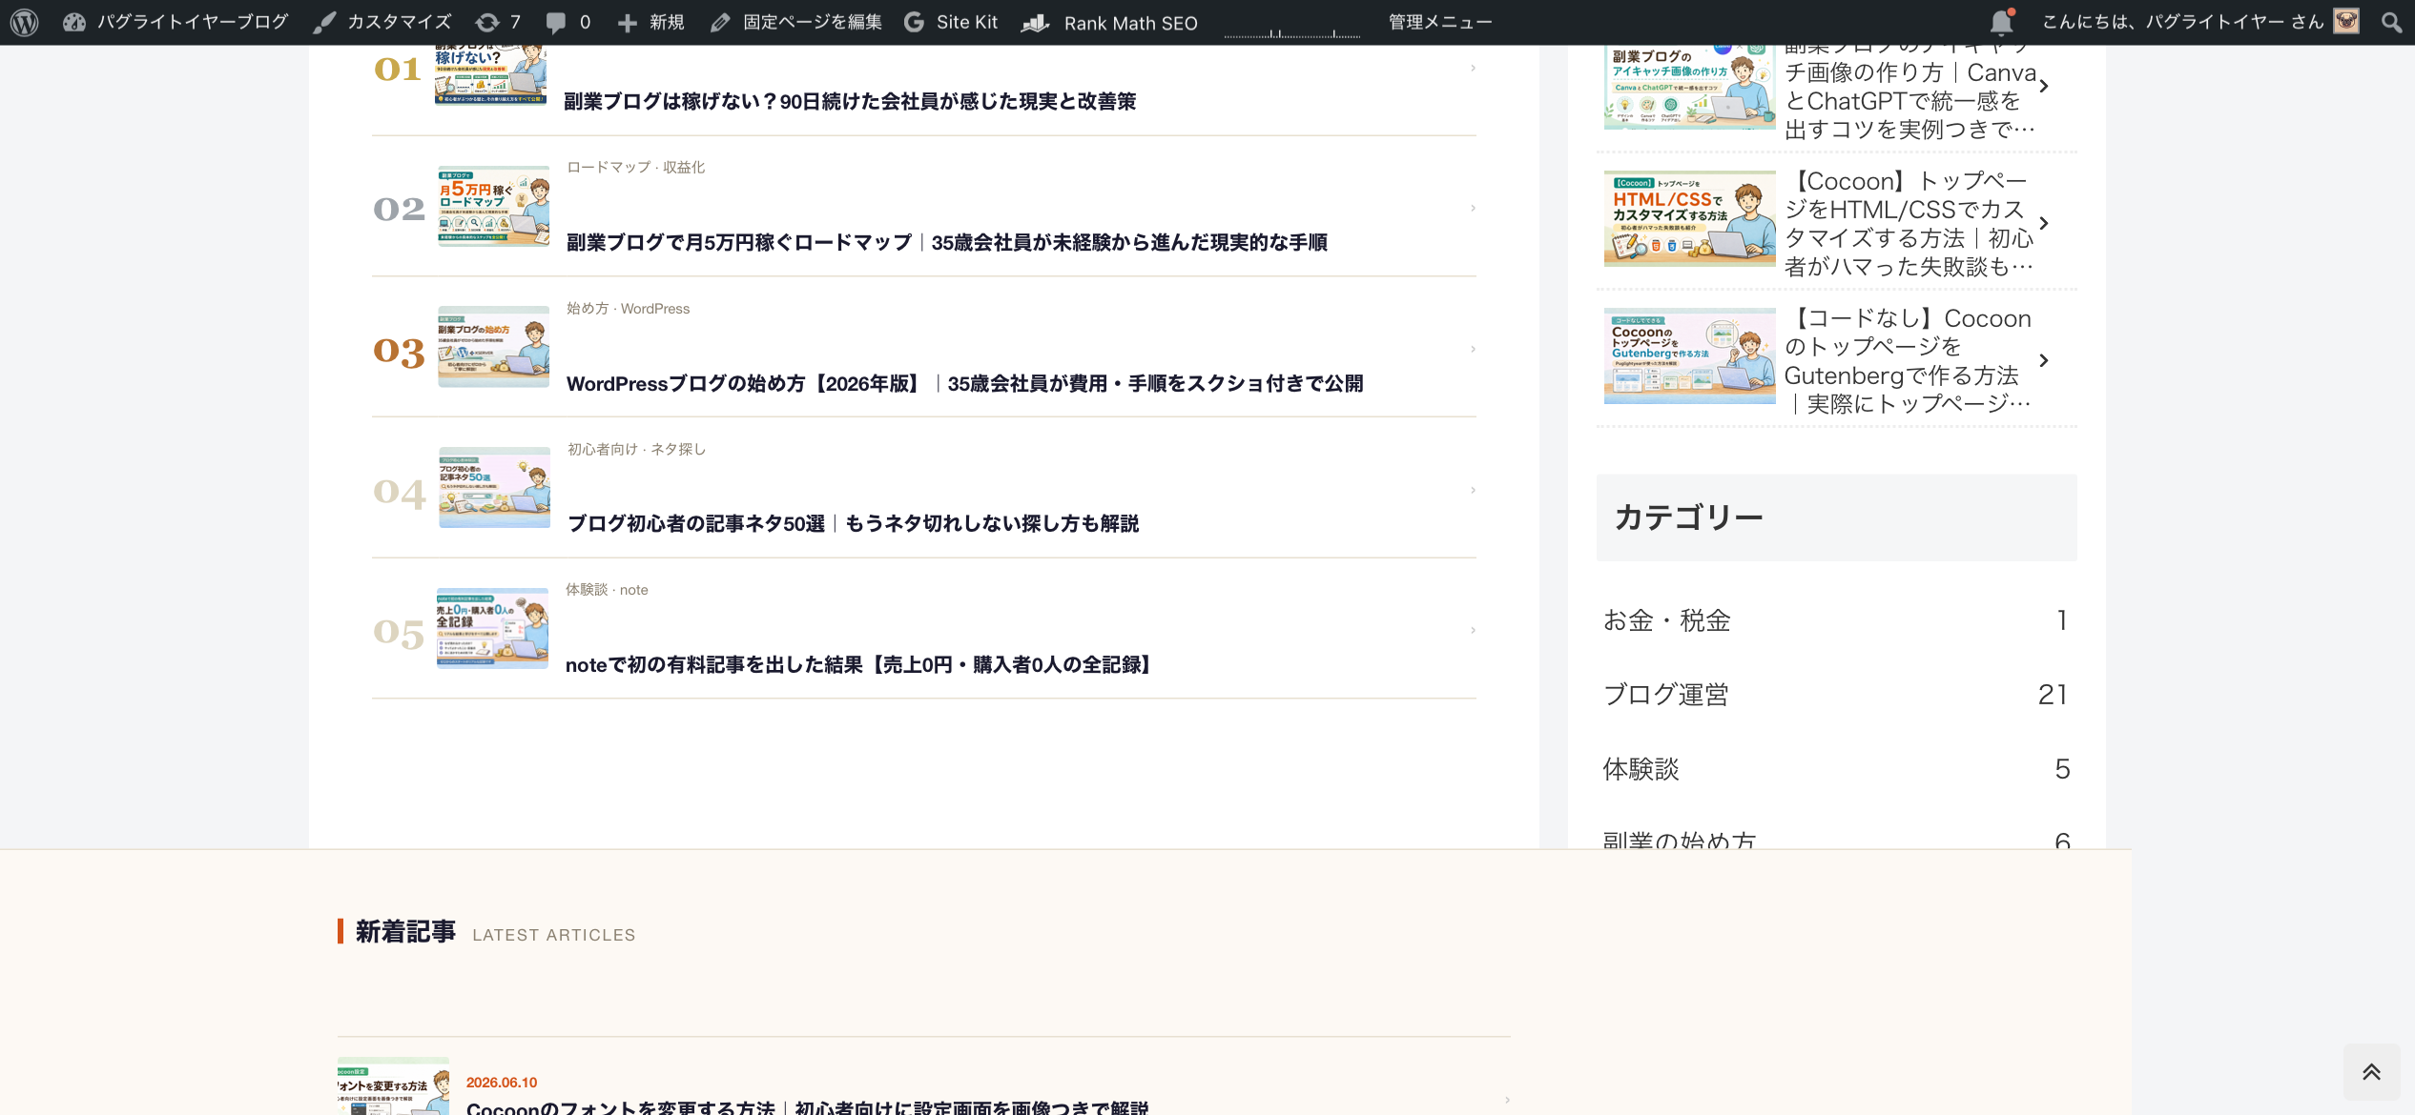The height and width of the screenshot is (1115, 2415).
Task: Click thumbnail of 月5万円稼ぐロードマップ
Action: (x=494, y=206)
